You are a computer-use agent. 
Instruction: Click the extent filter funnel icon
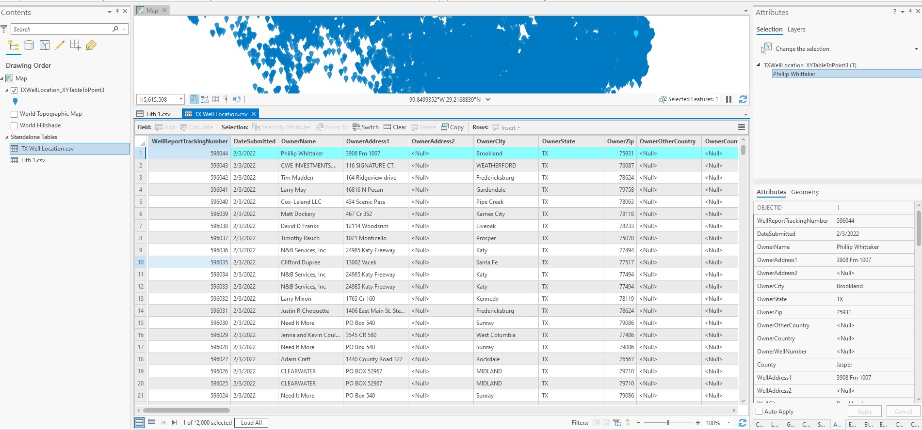(617, 423)
